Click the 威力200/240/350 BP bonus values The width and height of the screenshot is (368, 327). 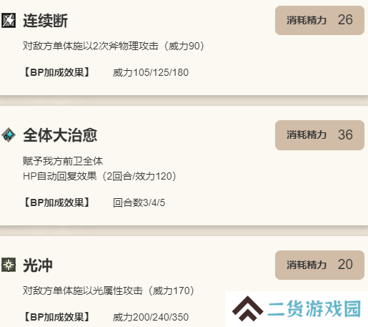[x=151, y=317]
